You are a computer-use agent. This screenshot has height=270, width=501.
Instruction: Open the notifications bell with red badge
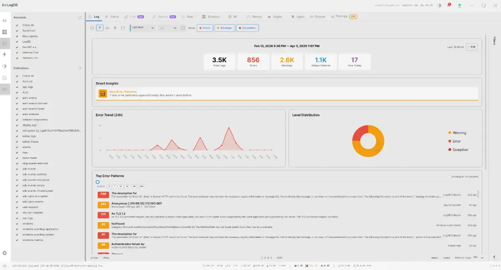point(449,5)
